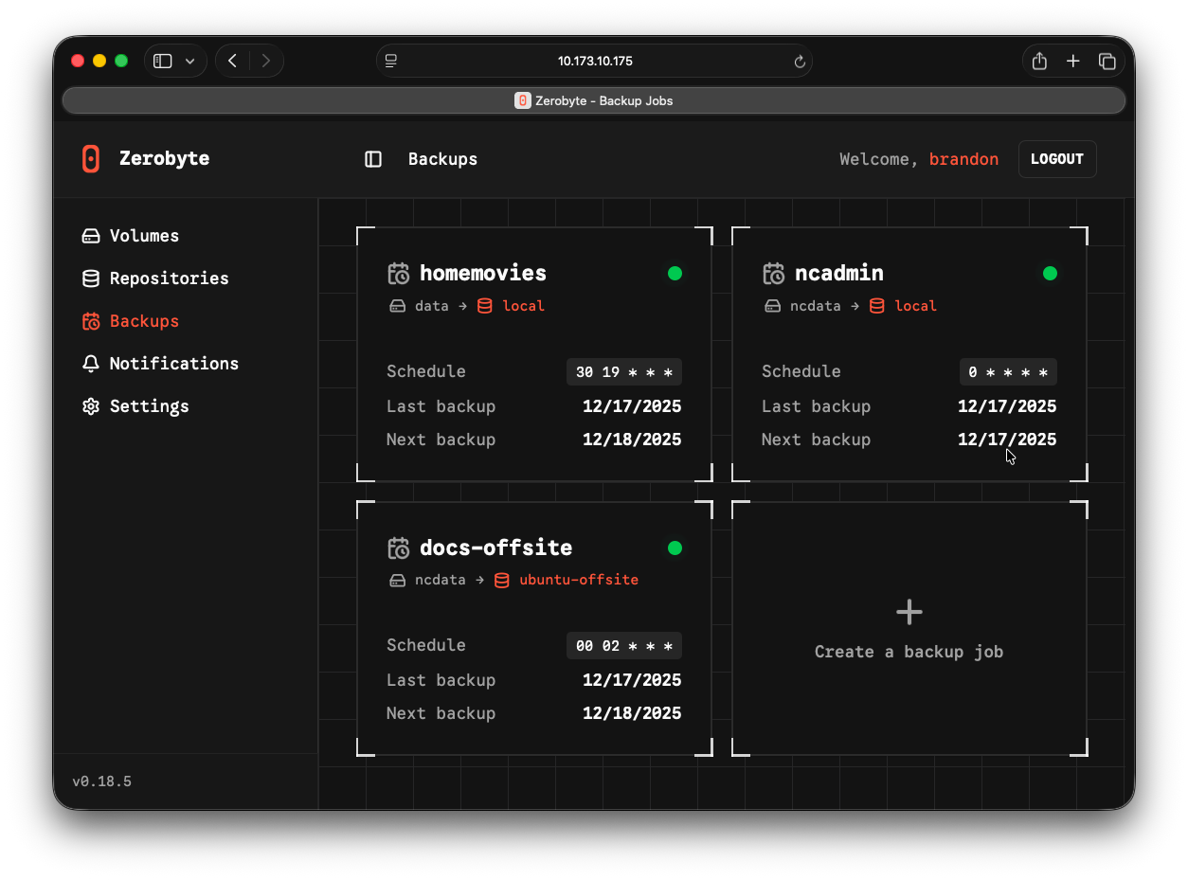Toggle the green status dot on homemovies
This screenshot has height=880, width=1188.
point(675,273)
